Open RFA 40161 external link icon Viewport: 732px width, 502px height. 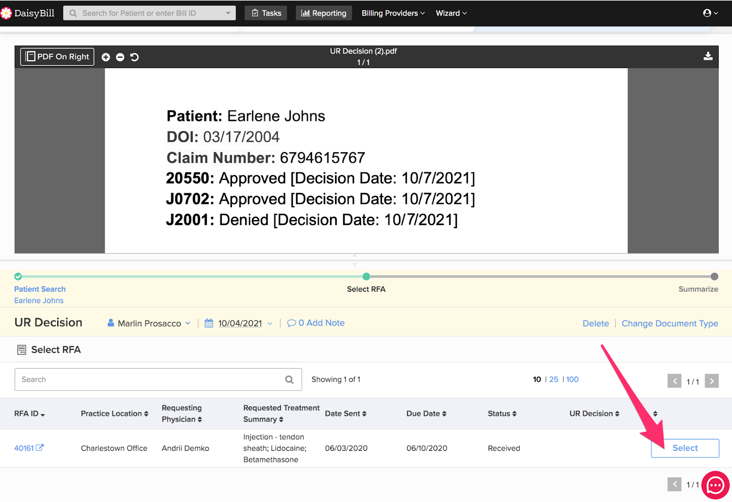point(40,448)
